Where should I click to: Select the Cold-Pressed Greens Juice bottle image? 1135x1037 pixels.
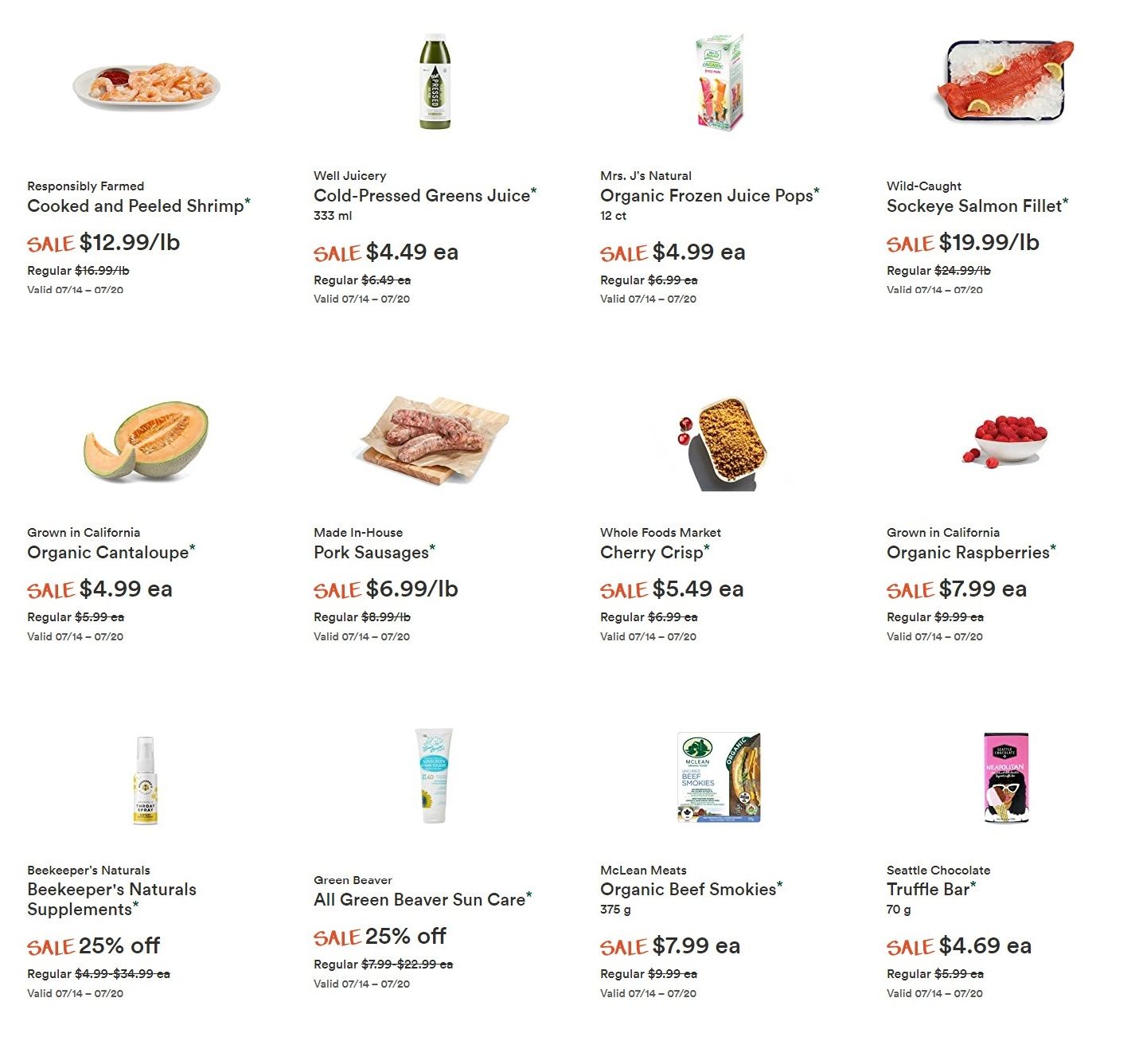435,81
